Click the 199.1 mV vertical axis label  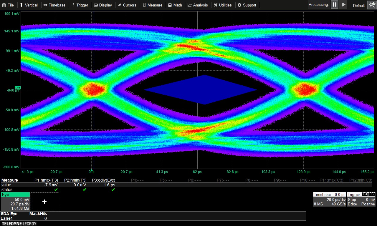(12, 14)
